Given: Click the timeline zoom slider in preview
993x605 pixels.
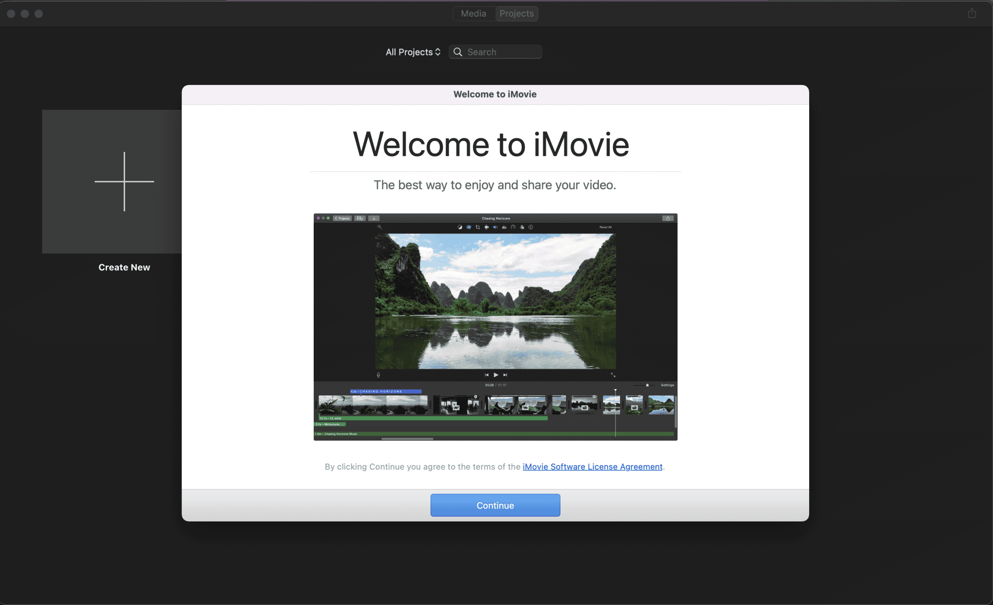Looking at the screenshot, I should tap(647, 385).
